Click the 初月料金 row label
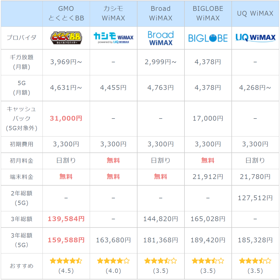 (x=21, y=160)
